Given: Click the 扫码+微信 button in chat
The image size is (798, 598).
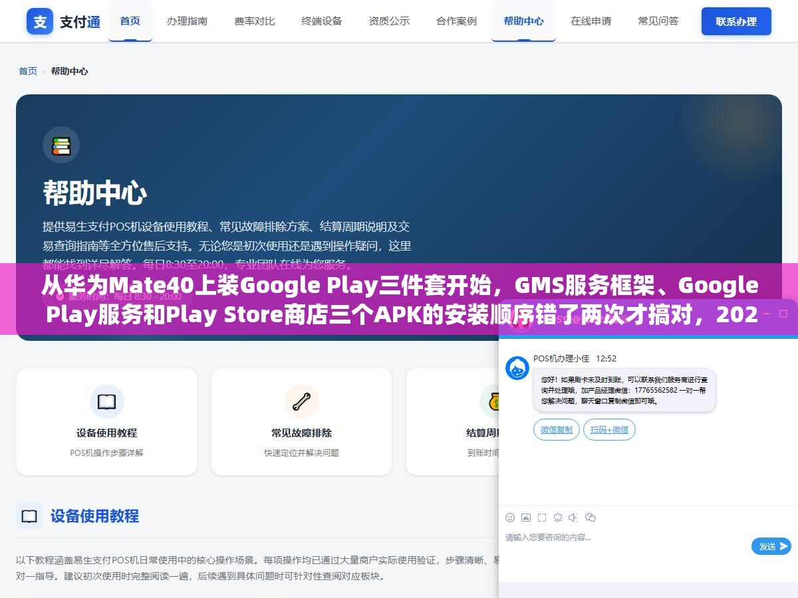Looking at the screenshot, I should (x=609, y=429).
